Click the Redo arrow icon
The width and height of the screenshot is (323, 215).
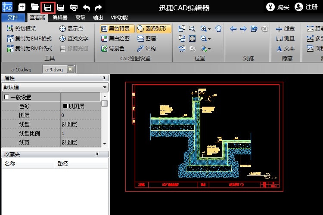point(98,7)
